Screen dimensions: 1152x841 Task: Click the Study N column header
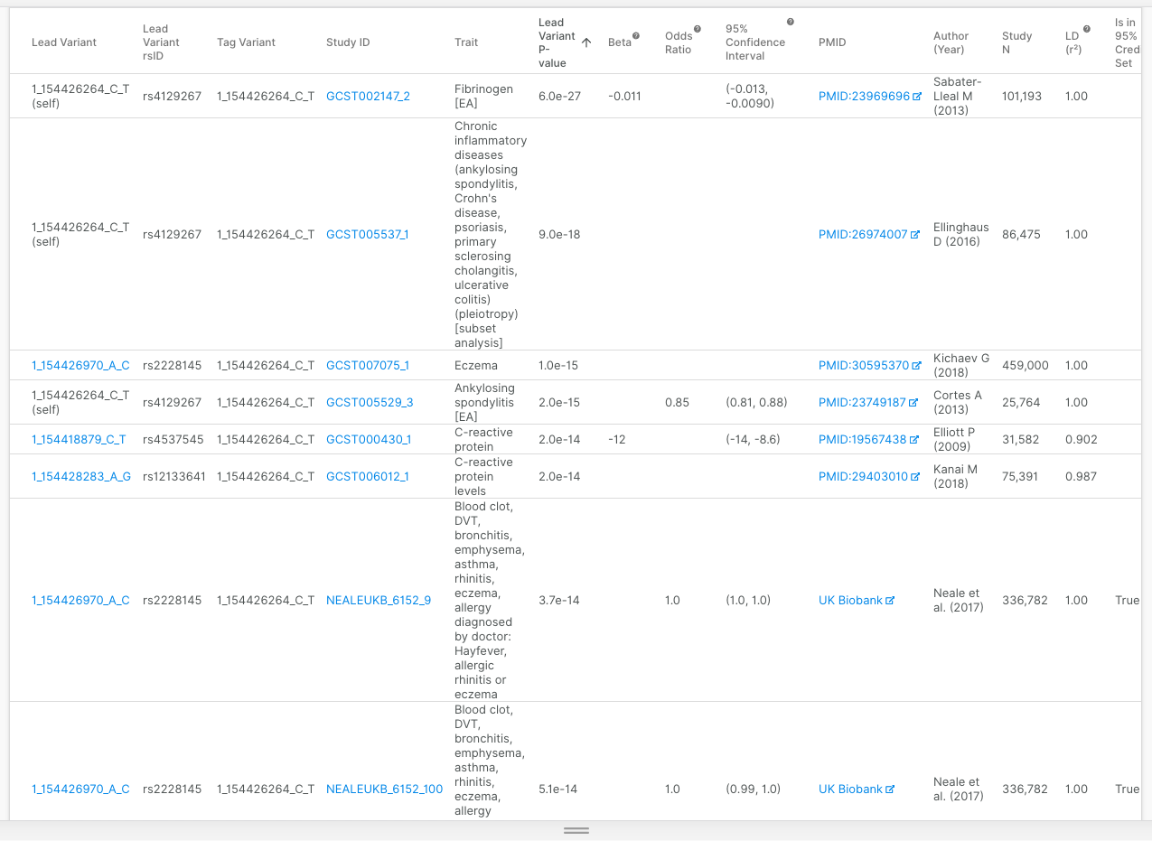point(1017,42)
